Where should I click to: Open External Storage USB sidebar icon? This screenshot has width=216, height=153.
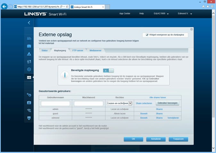29,78
